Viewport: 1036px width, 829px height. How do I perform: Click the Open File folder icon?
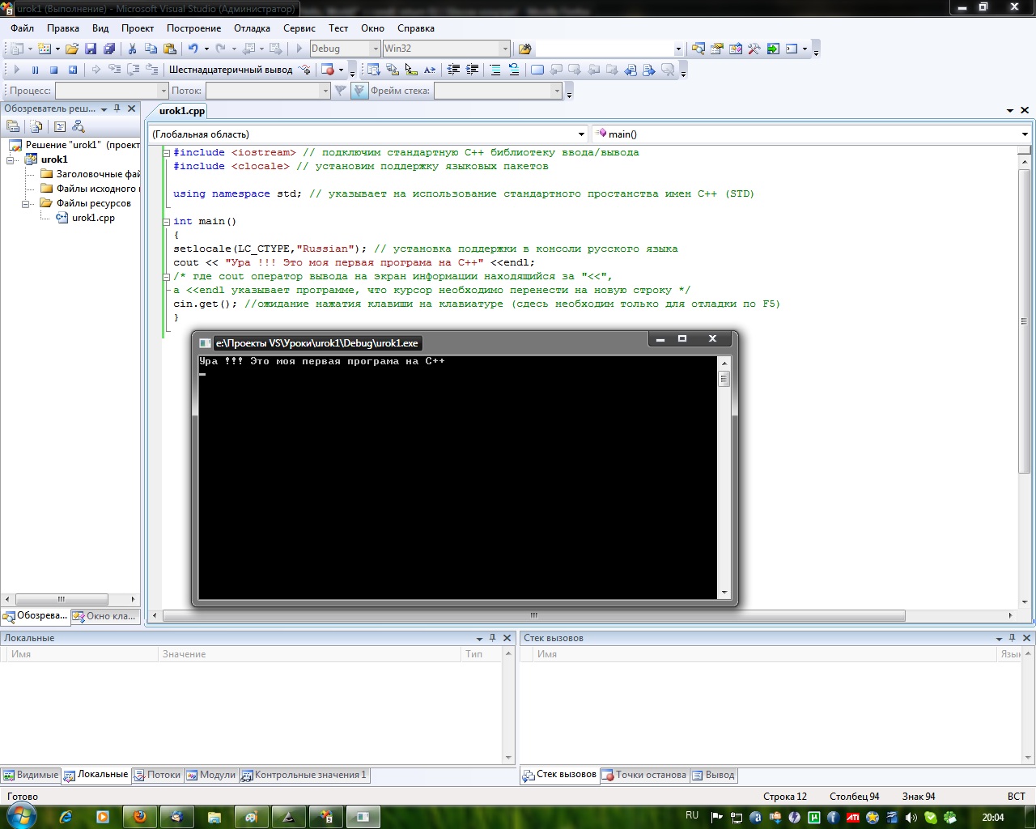[x=72, y=49]
